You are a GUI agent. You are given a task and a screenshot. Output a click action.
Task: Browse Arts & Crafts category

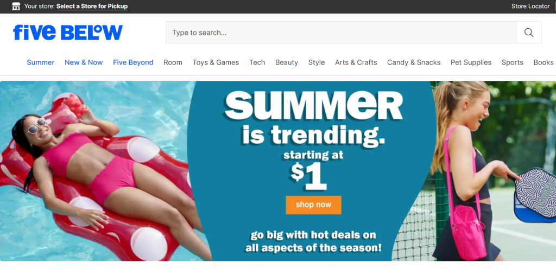(356, 62)
